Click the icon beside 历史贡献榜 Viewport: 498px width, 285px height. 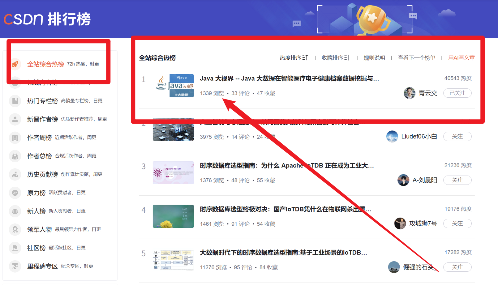tap(15, 174)
